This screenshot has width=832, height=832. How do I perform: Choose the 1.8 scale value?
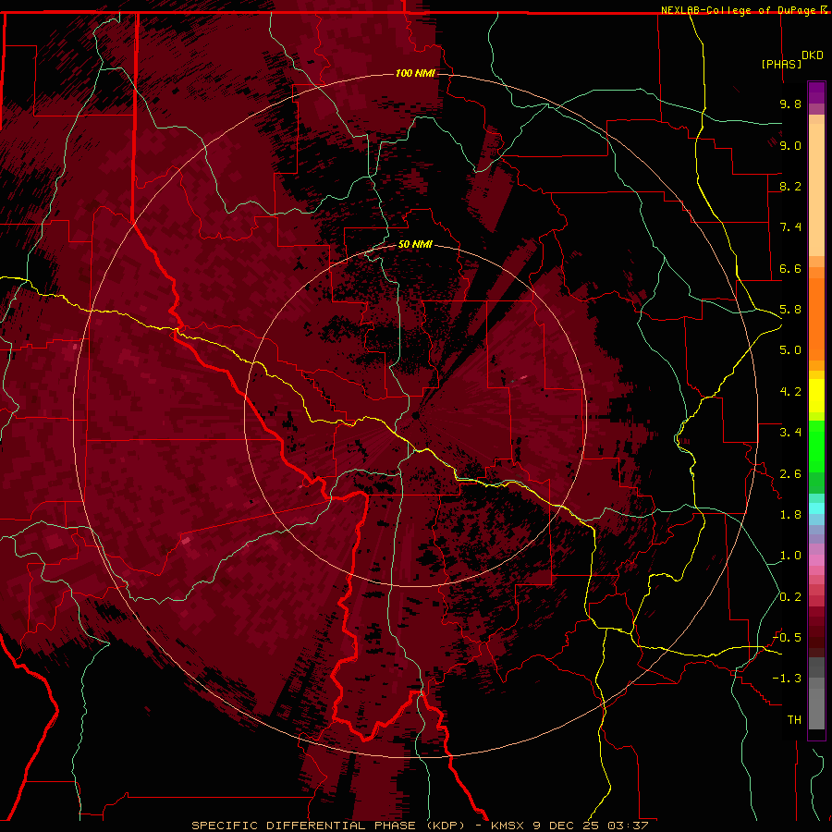(790, 515)
